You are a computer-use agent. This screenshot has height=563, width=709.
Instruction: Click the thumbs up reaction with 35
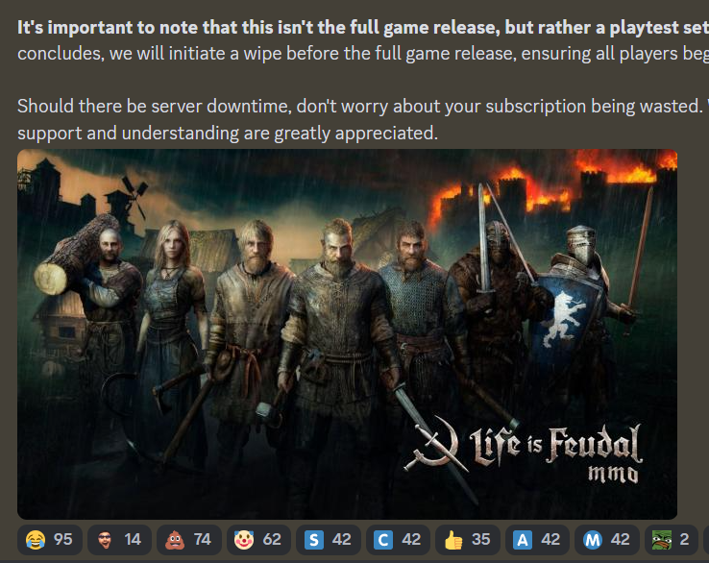pyautogui.click(x=468, y=540)
